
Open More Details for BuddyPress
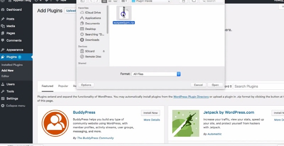pyautogui.click(x=152, y=120)
